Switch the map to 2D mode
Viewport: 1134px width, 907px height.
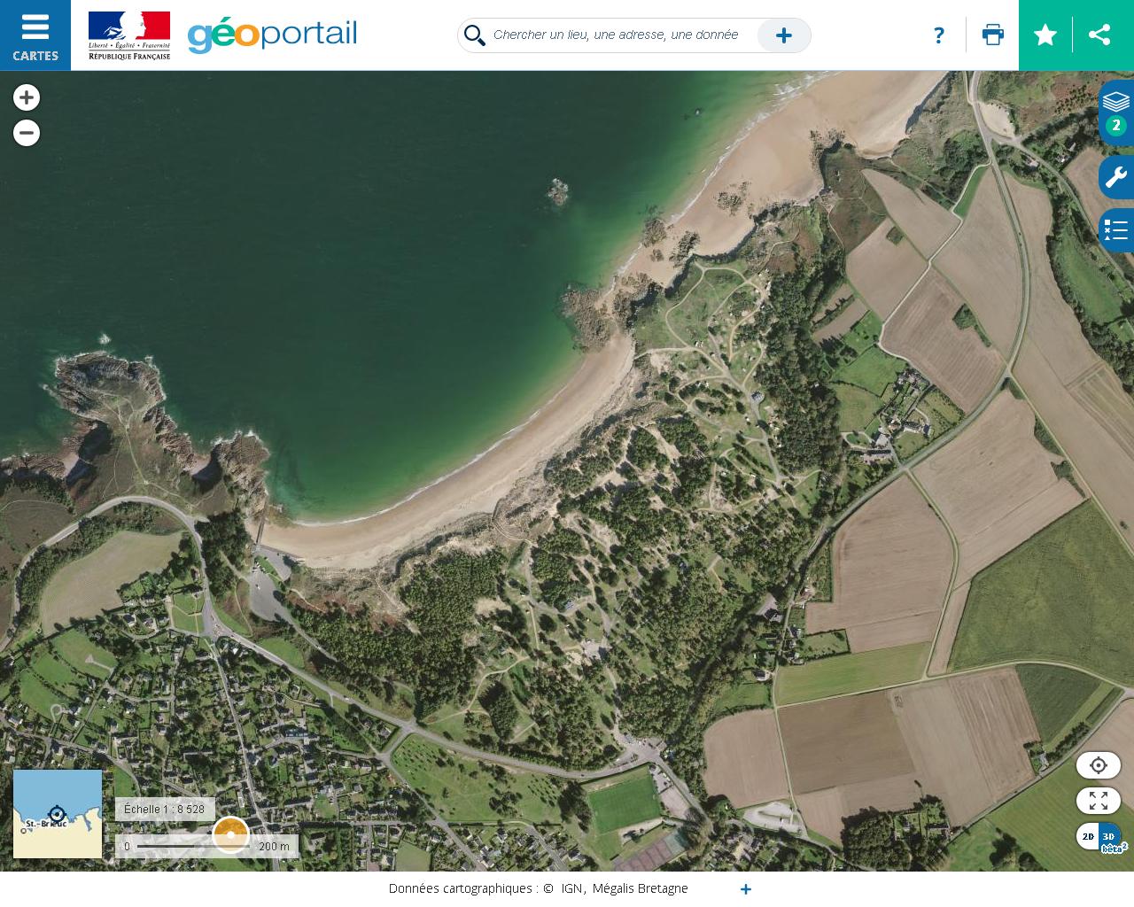(1088, 836)
